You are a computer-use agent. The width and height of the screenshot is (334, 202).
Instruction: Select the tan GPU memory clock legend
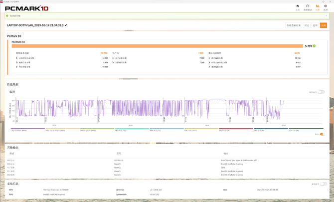[x=62, y=130]
